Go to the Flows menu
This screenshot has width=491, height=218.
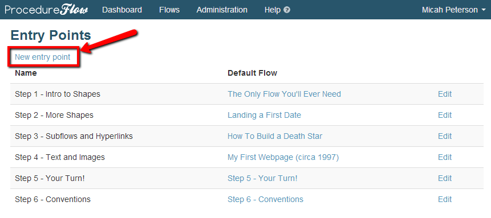(x=169, y=10)
